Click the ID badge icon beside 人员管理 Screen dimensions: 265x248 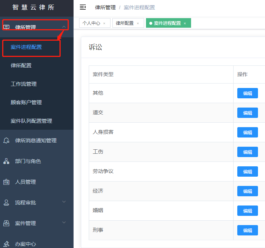6,182
